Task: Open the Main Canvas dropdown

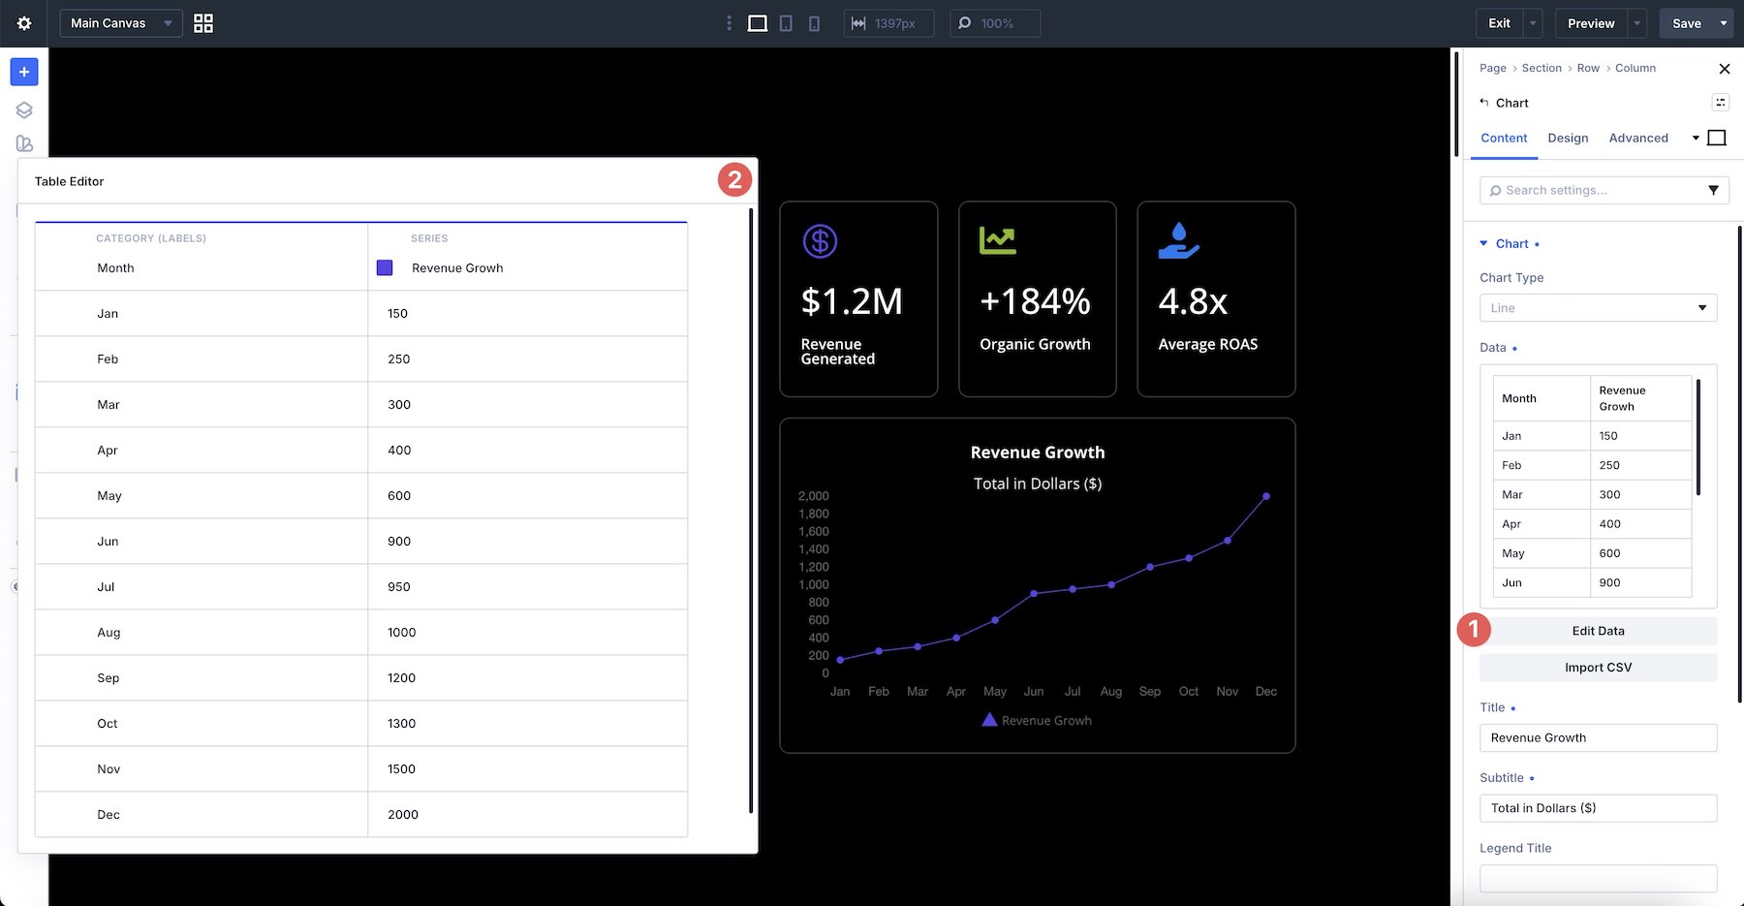Action: (x=121, y=23)
